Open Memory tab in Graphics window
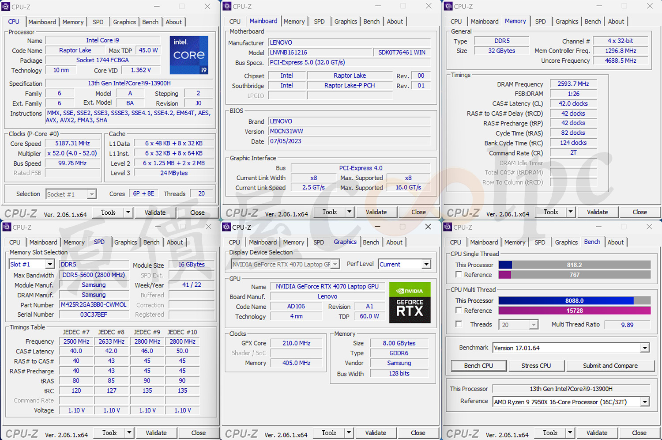The image size is (662, 440). (293, 243)
